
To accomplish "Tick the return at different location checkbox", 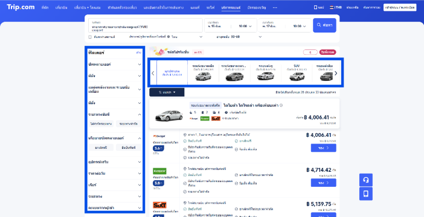I will click(x=90, y=37).
